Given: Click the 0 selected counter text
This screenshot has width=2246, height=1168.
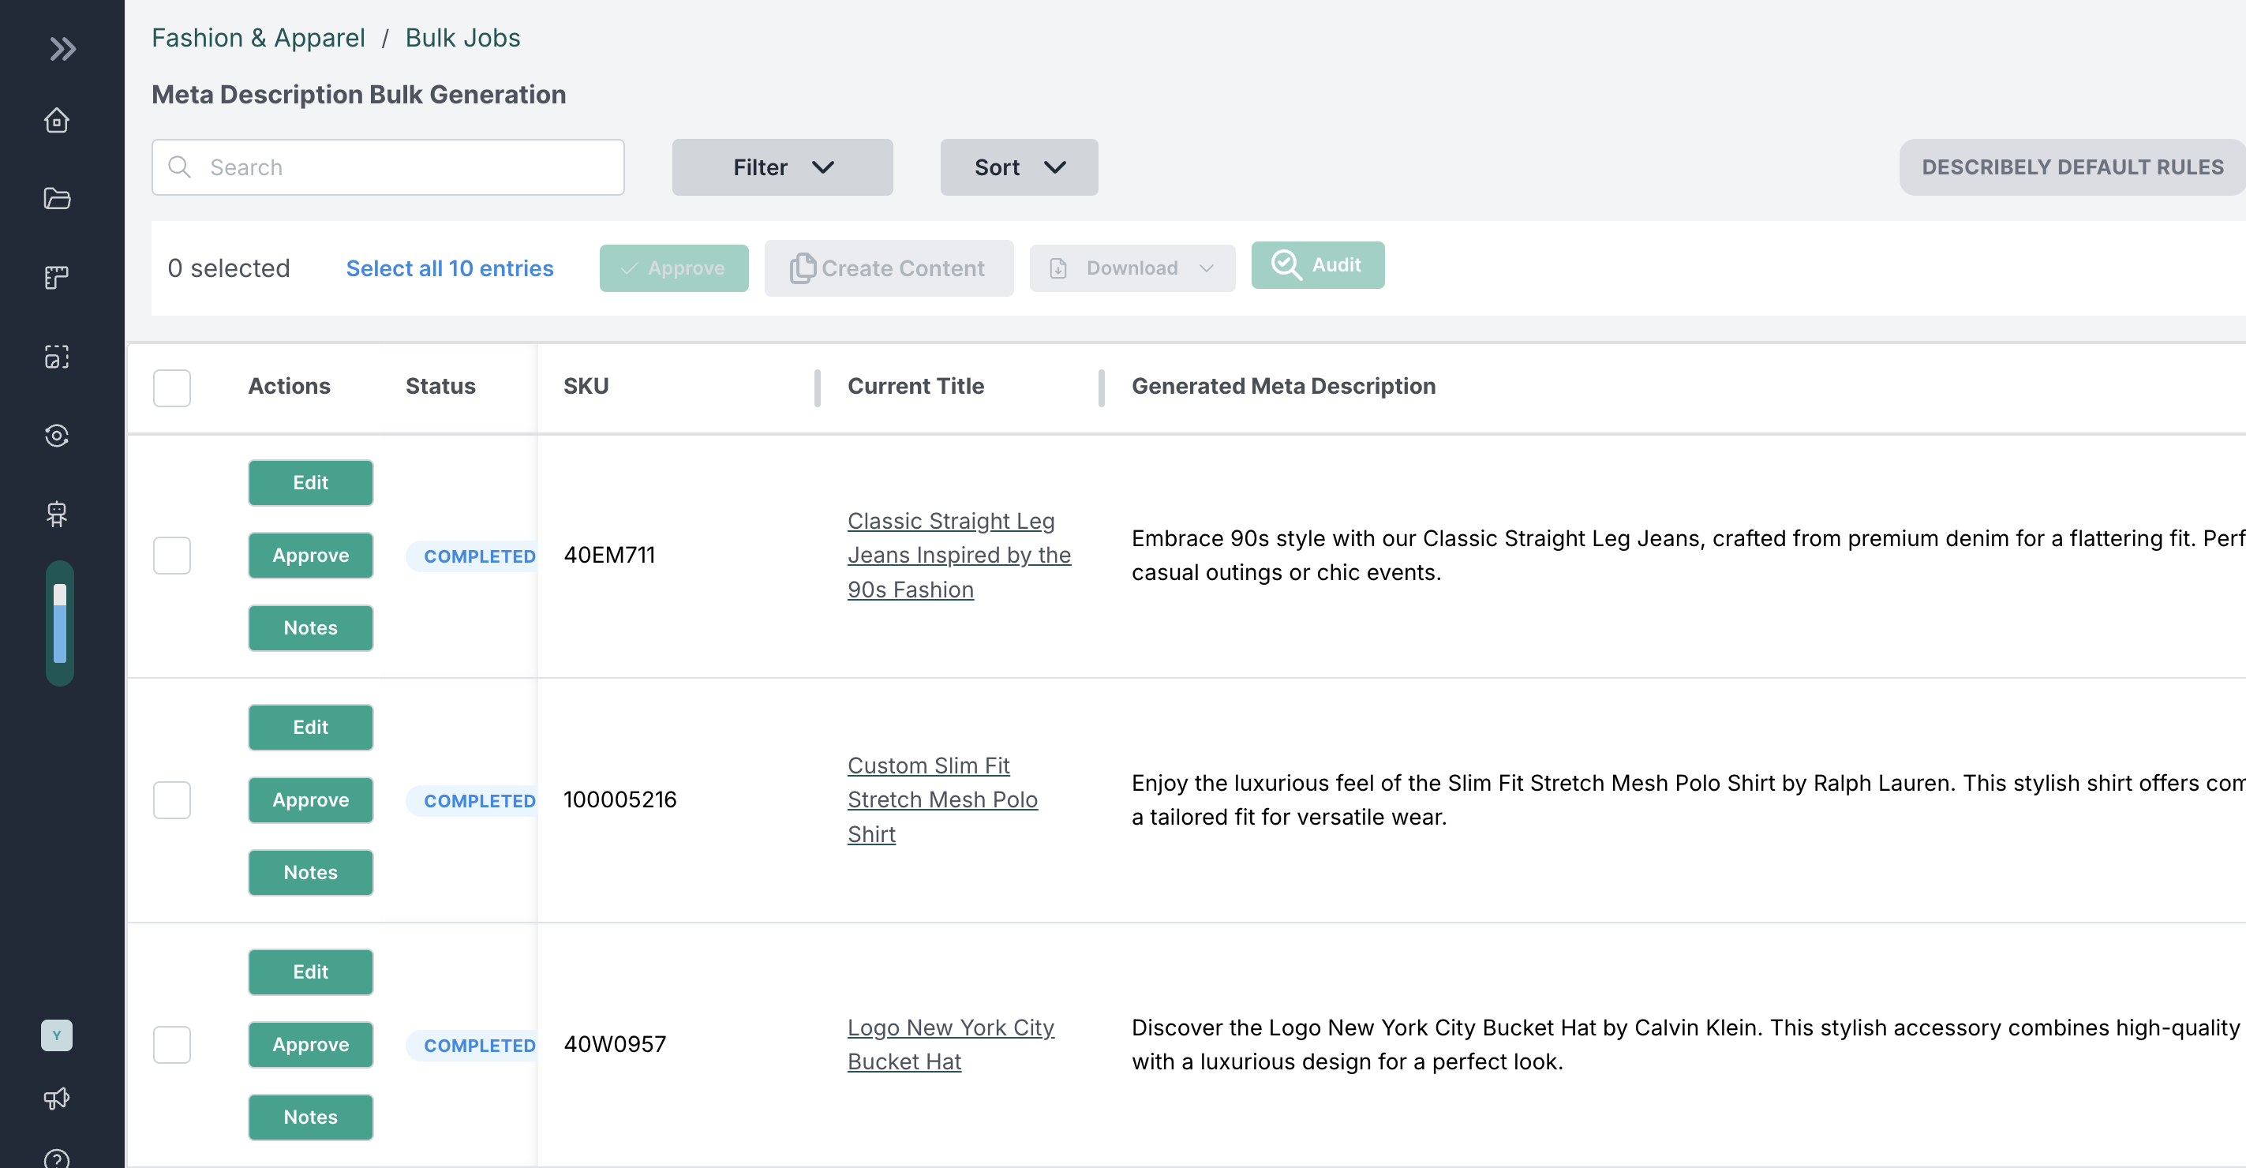Looking at the screenshot, I should 228,268.
